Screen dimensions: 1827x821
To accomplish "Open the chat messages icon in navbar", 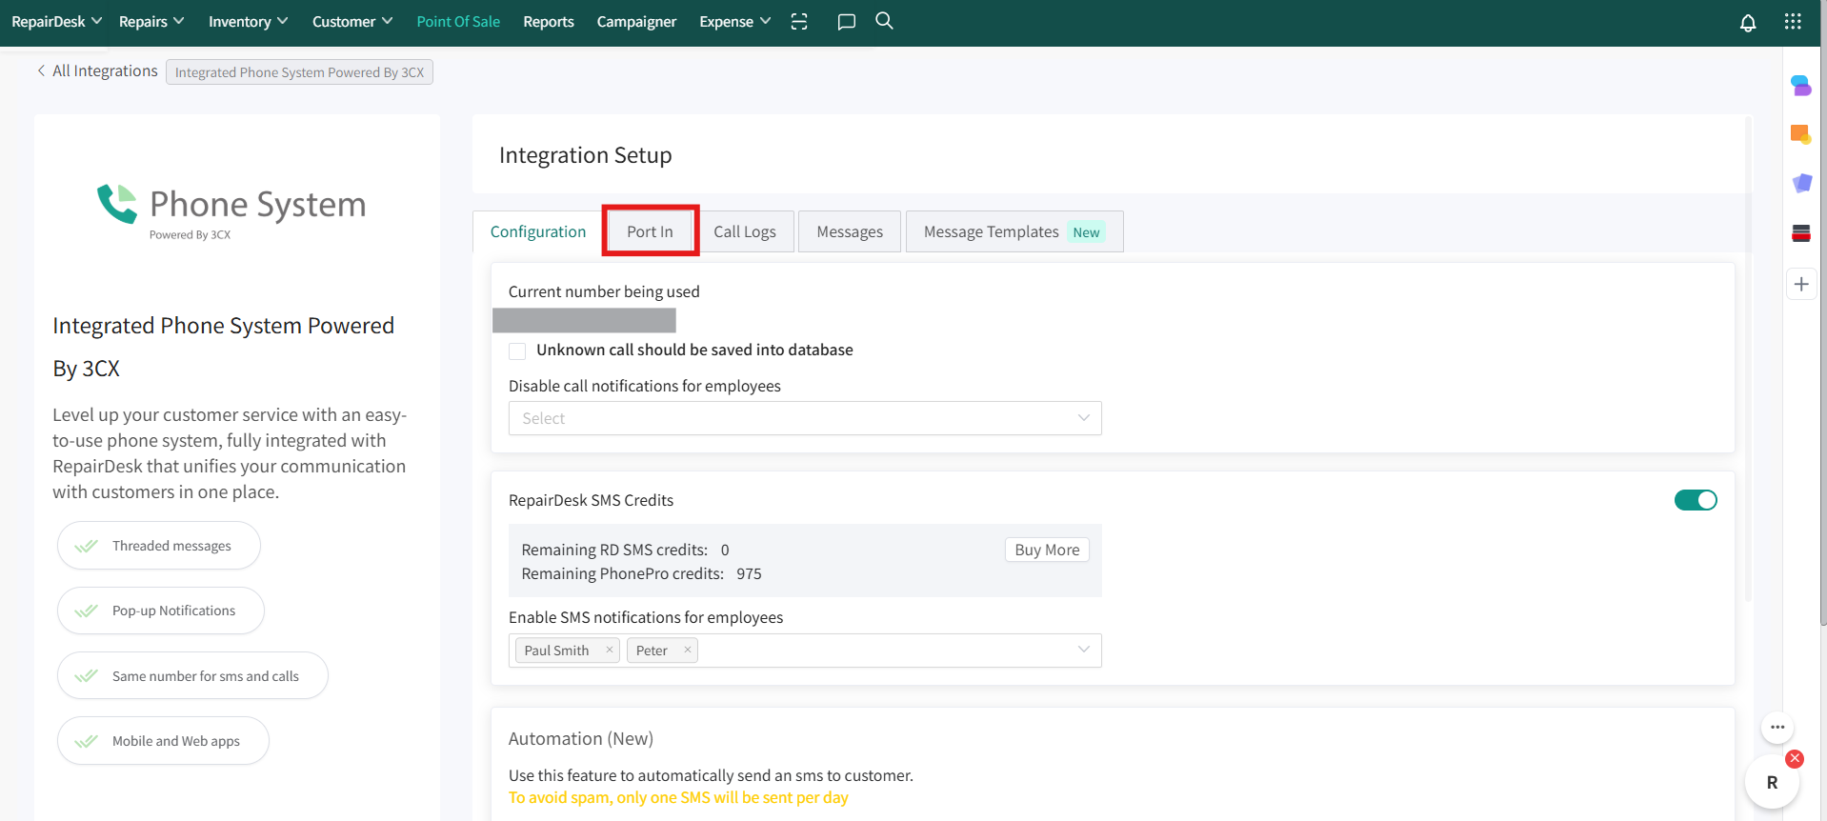I will (x=846, y=22).
